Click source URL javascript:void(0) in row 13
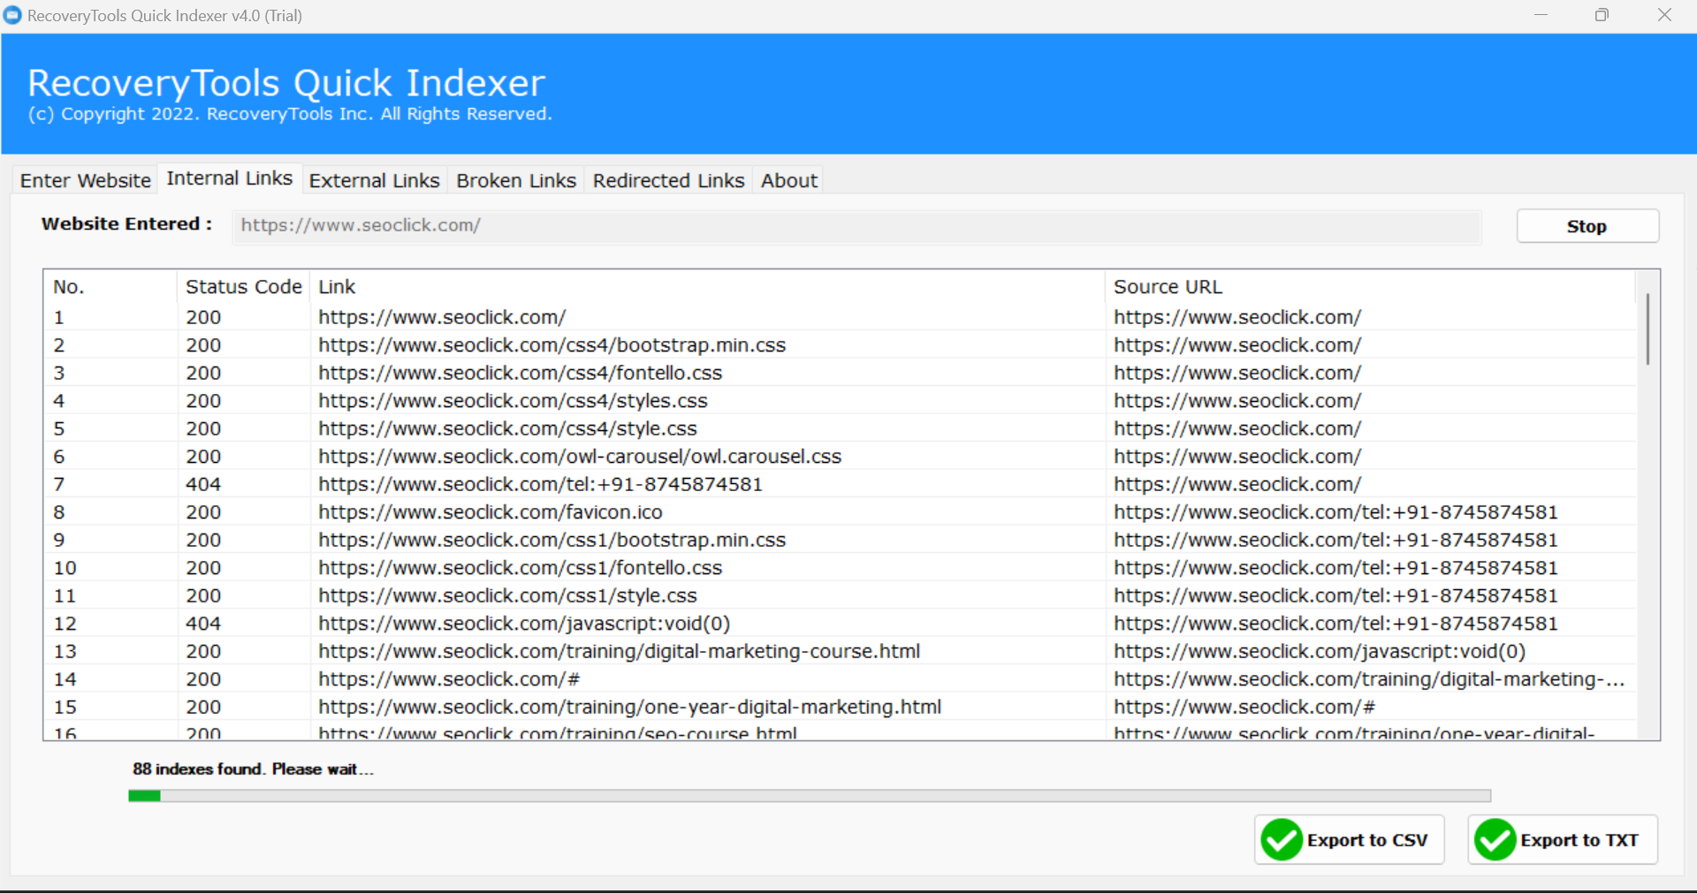Viewport: 1697px width, 893px height. pyautogui.click(x=1320, y=651)
